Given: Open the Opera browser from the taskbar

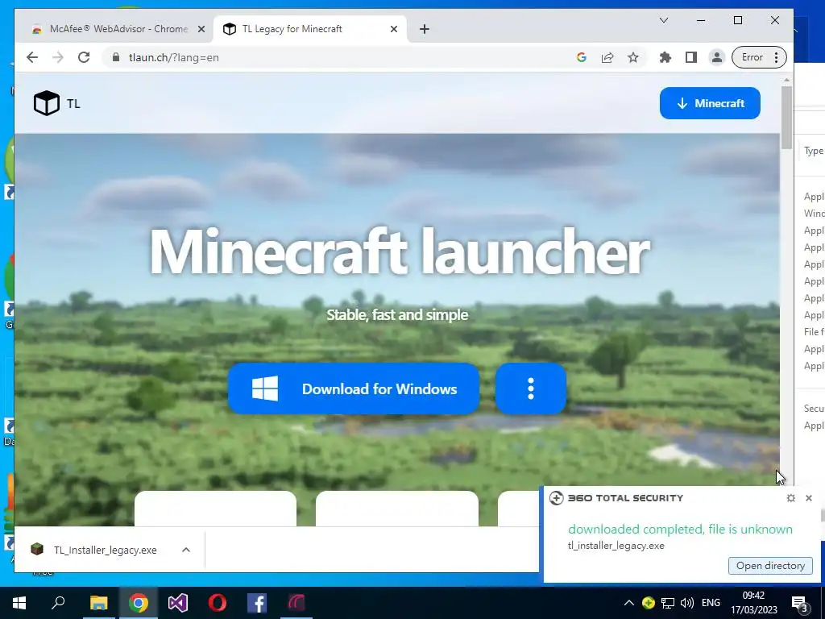Looking at the screenshot, I should [218, 603].
